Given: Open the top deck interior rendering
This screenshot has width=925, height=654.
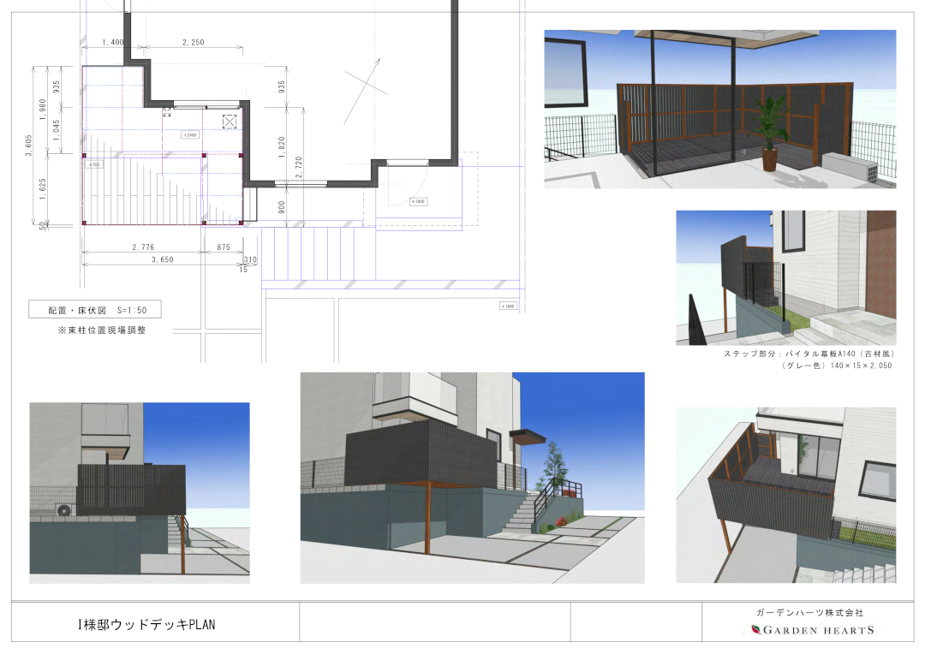Looking at the screenshot, I should point(719,109).
